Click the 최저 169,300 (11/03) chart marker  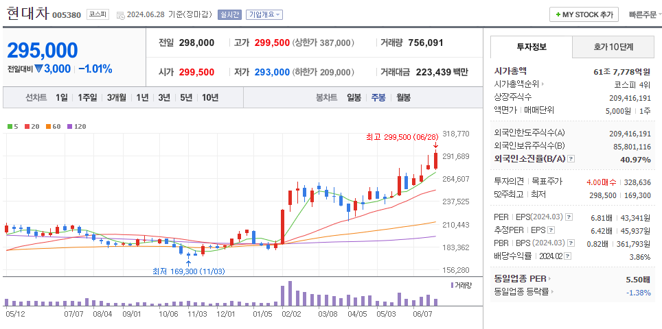tap(189, 271)
